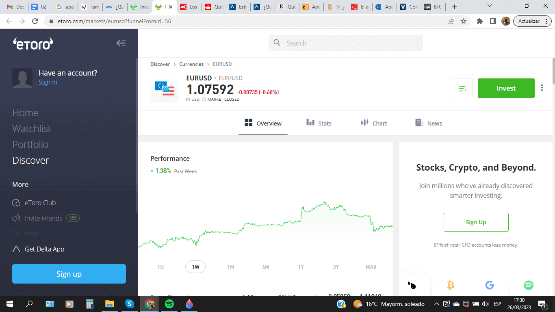Go back to the previous page
Screen dimensions: 555x312
click(9, 21)
